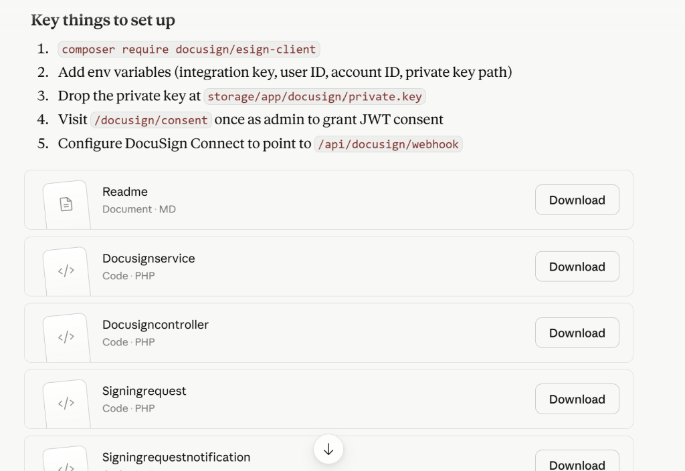The image size is (685, 471).
Task: Click 'once as admin to grant JWT consent' text
Action: pos(329,120)
